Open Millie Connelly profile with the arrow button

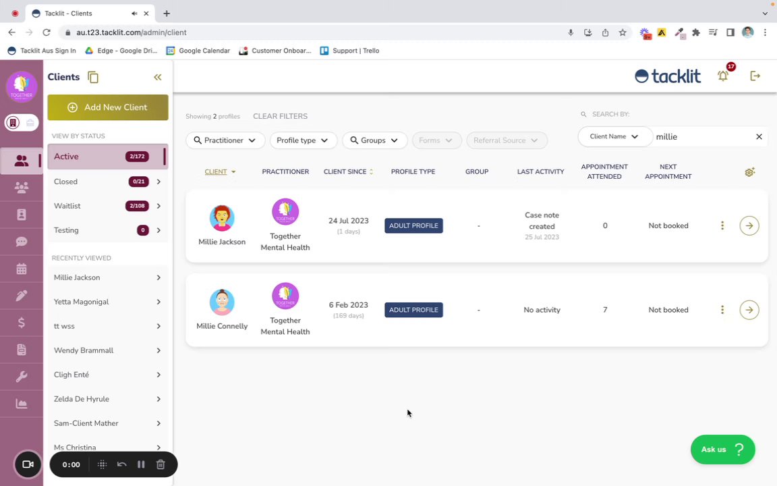point(749,310)
